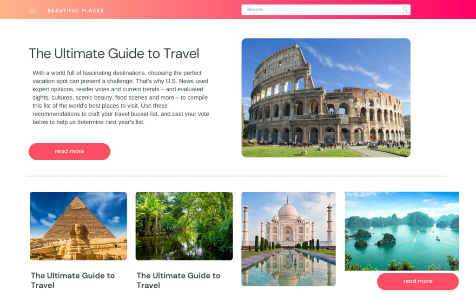Click the phrase next year's list in paragraph
Image resolution: width=476 pixels, height=298 pixels.
[x=125, y=122]
